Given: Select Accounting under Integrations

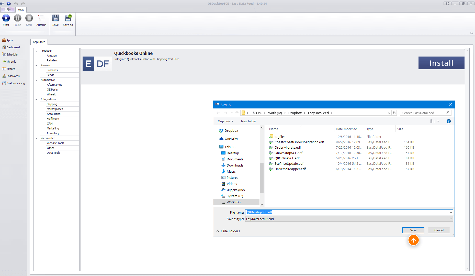Looking at the screenshot, I should click(x=54, y=114).
